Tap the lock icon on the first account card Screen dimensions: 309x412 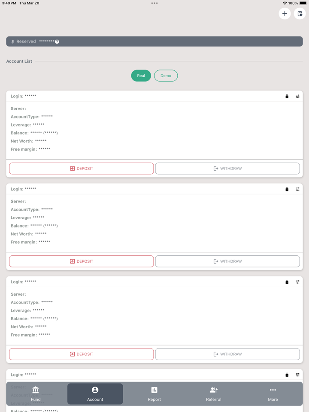tap(287, 97)
